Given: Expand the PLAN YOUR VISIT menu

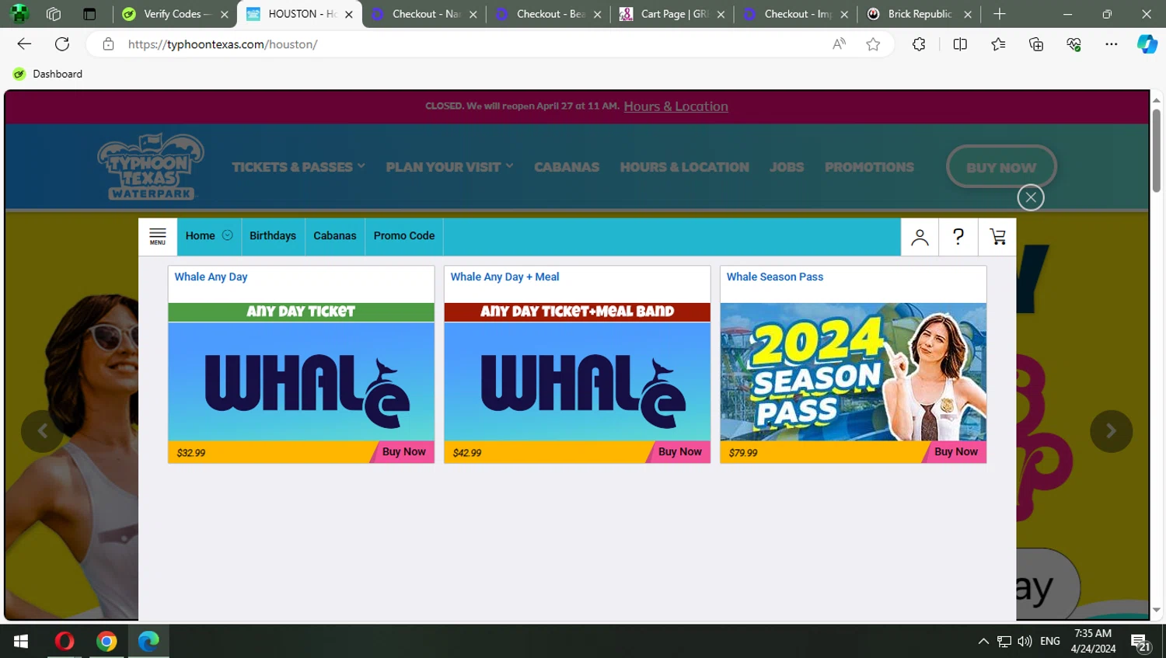Looking at the screenshot, I should [449, 167].
